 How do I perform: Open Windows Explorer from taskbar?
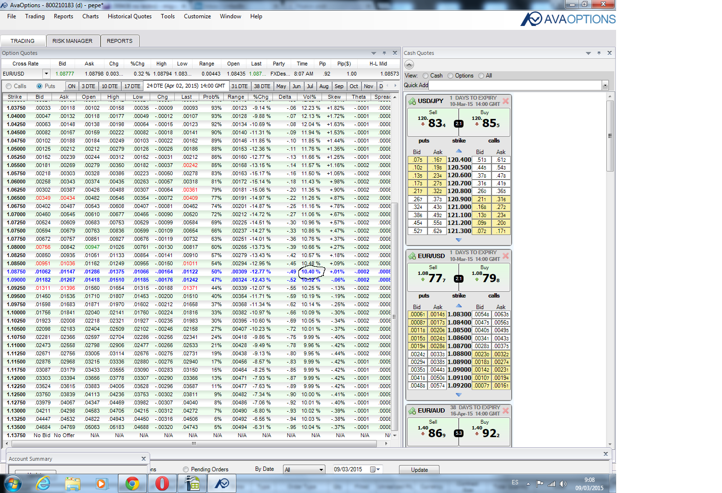(73, 483)
